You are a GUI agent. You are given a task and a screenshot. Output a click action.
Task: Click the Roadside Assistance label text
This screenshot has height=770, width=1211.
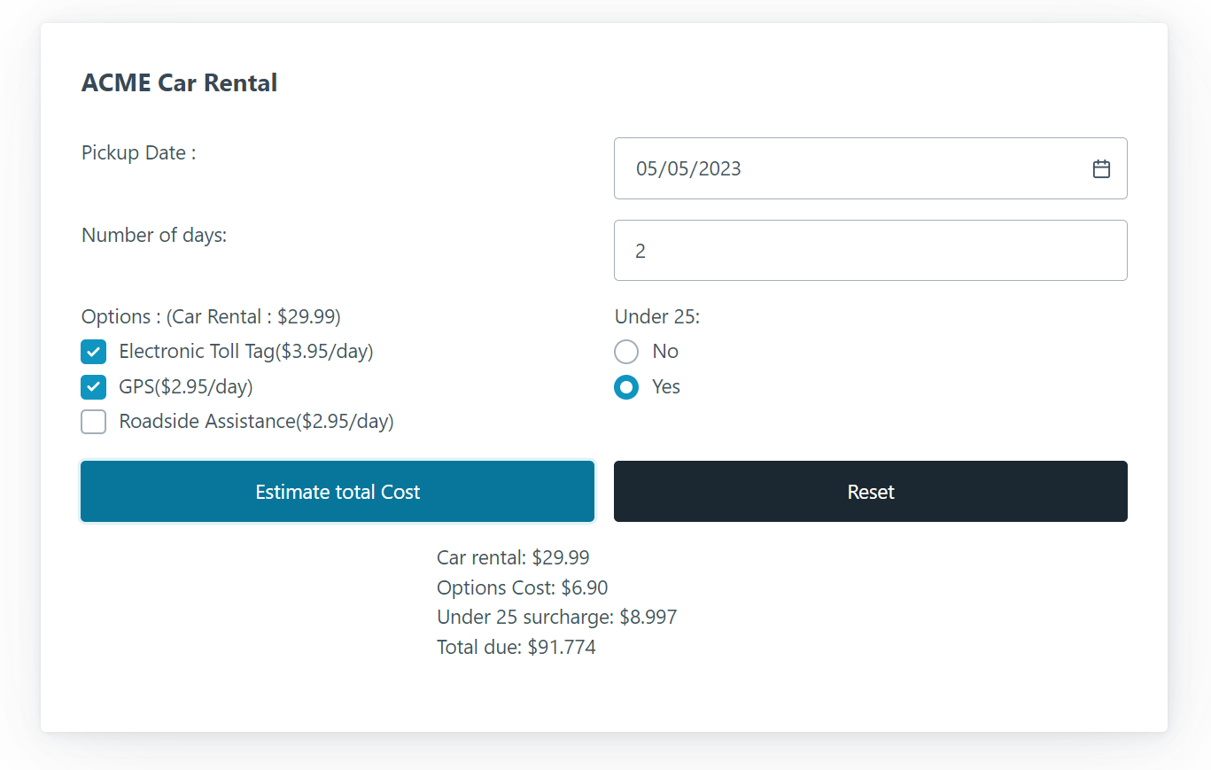coord(257,422)
